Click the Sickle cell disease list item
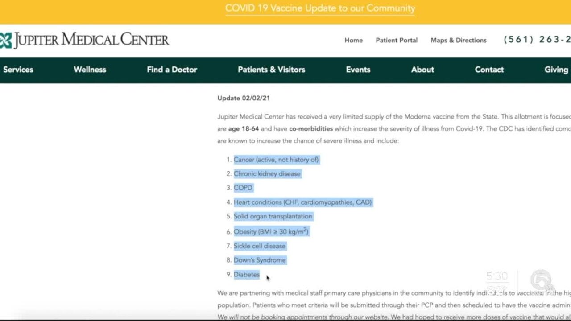This screenshot has width=571, height=321. tap(259, 246)
